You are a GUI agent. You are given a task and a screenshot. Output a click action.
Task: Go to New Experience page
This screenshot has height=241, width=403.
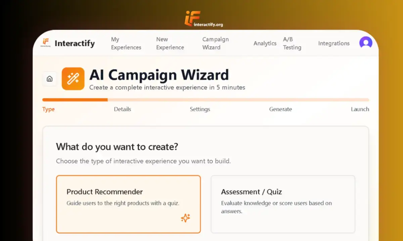tap(170, 43)
